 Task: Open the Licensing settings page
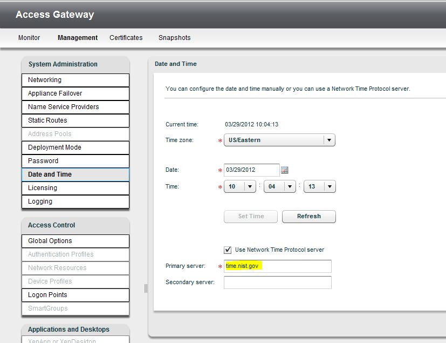click(x=76, y=188)
